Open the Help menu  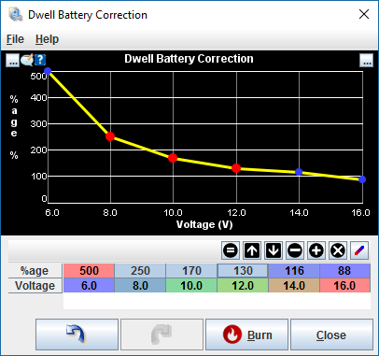click(47, 39)
